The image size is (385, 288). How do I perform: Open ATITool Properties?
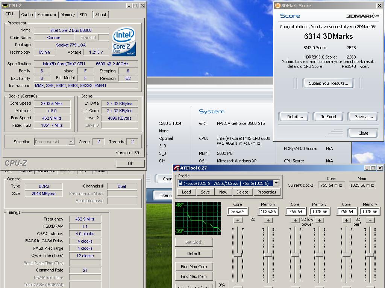coord(267,192)
